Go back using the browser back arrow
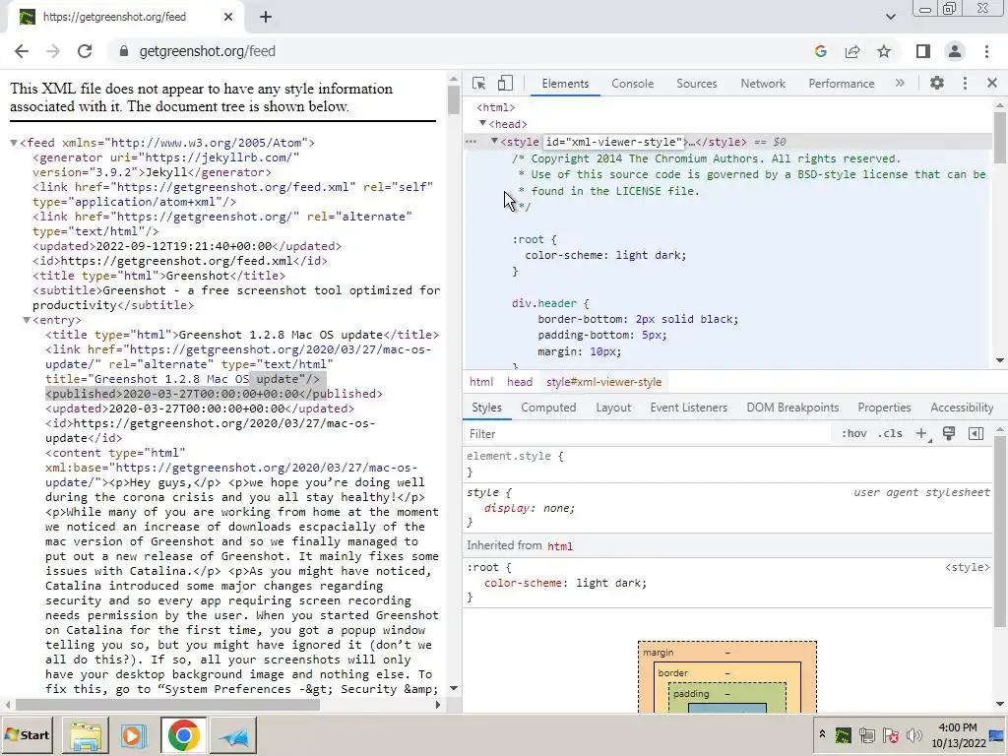This screenshot has height=756, width=1008. pyautogui.click(x=22, y=51)
